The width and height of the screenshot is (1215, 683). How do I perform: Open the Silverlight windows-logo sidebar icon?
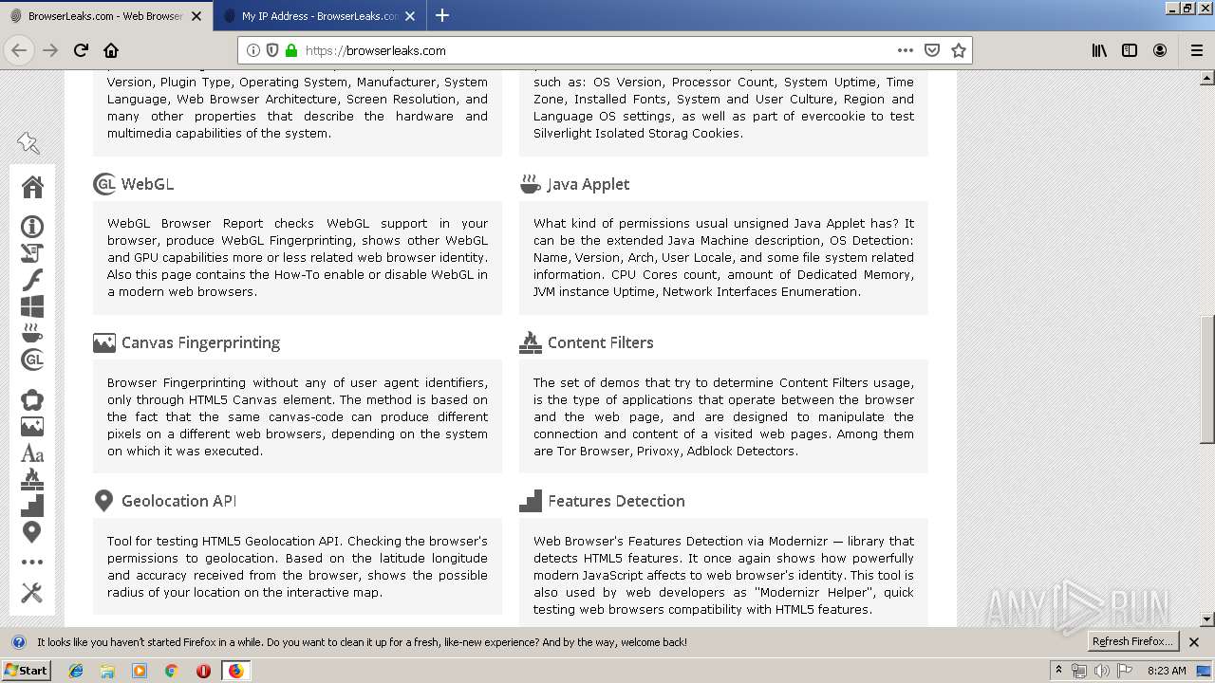coord(32,306)
